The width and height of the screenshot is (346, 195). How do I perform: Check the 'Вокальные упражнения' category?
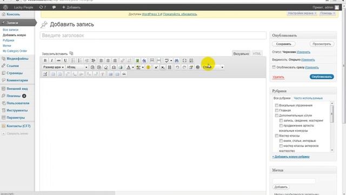(276, 105)
